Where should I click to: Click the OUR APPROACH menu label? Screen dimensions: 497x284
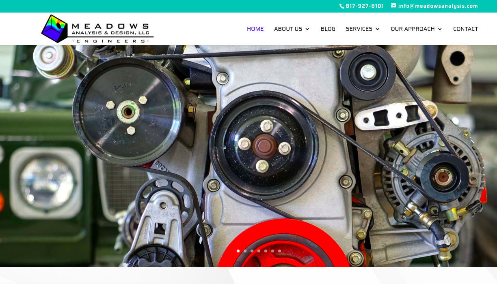(x=413, y=29)
